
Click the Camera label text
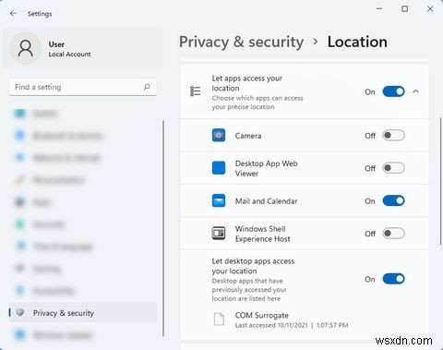pos(248,136)
